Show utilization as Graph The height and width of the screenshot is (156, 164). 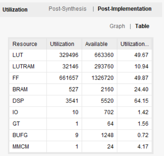tap(117, 26)
